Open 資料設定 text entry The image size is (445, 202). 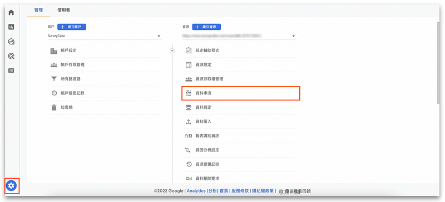click(x=203, y=107)
